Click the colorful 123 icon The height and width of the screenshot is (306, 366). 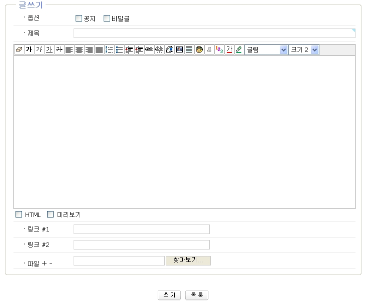219,49
